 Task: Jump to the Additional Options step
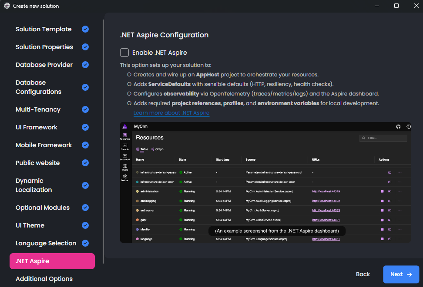(44, 279)
